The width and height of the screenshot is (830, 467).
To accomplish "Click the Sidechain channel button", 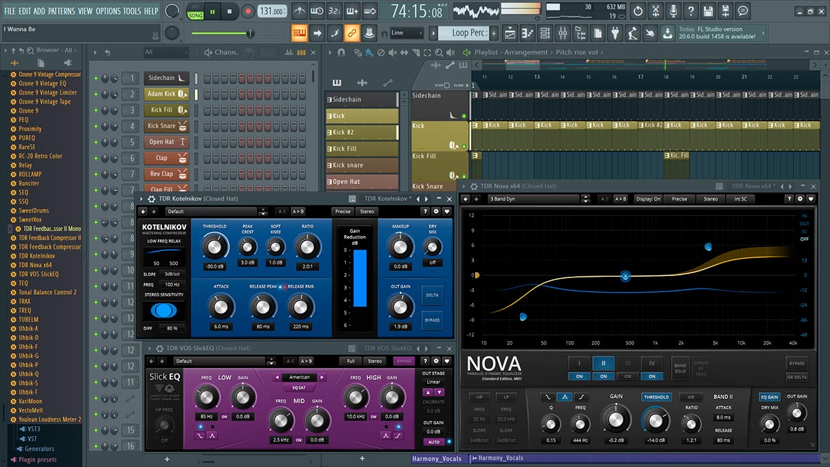I will [166, 78].
